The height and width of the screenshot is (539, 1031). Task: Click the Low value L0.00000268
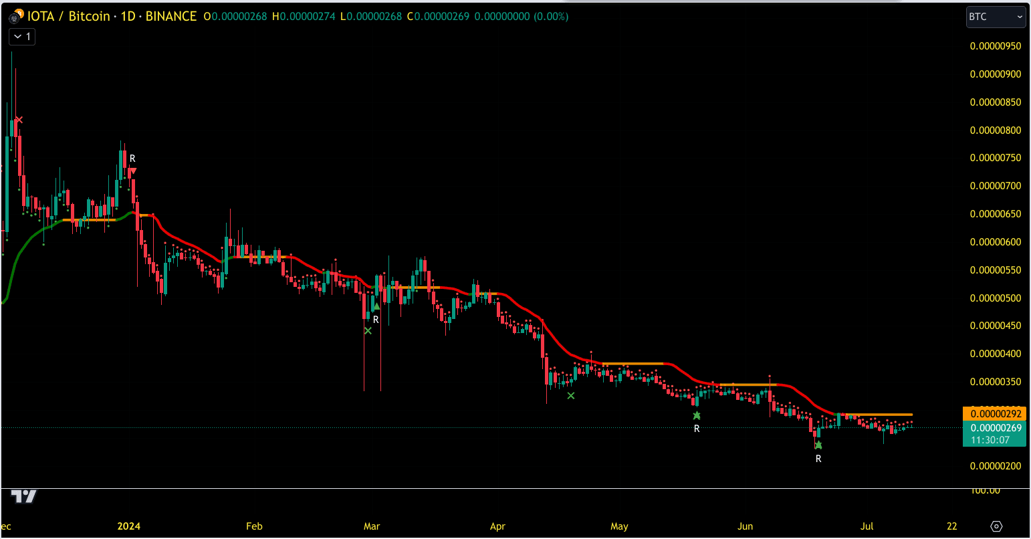pyautogui.click(x=371, y=16)
